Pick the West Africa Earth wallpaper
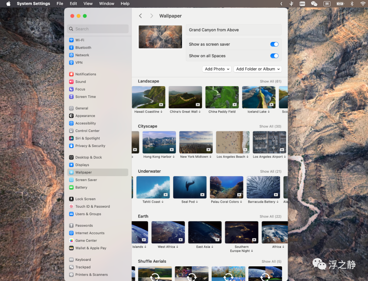Screen dimensions: 368x281 point(168,232)
